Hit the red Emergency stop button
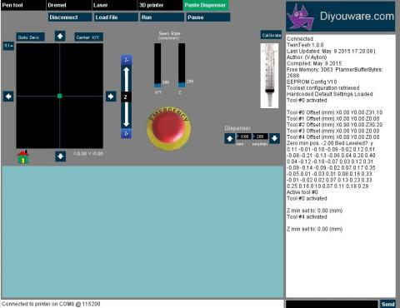 point(168,128)
